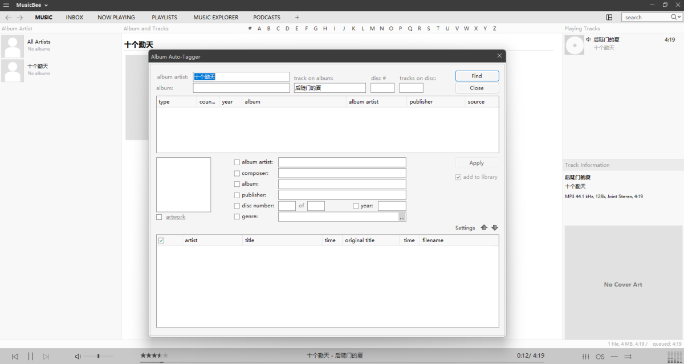Image resolution: width=684 pixels, height=364 pixels.
Task: Toggle shuffle icon in the player bar
Action: click(x=628, y=357)
